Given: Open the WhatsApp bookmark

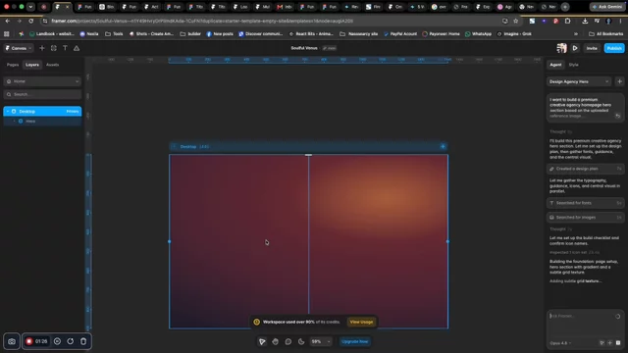Looking at the screenshot, I should tap(478, 34).
